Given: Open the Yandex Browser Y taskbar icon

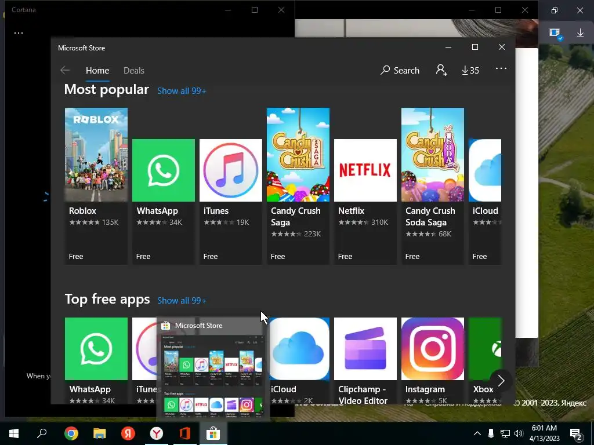Looking at the screenshot, I should (x=157, y=433).
